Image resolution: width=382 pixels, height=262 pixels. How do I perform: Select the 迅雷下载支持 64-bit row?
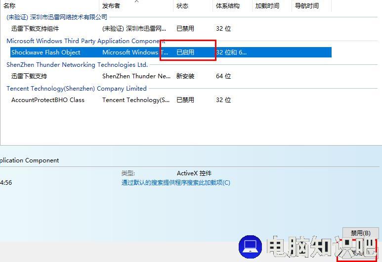(x=171, y=76)
